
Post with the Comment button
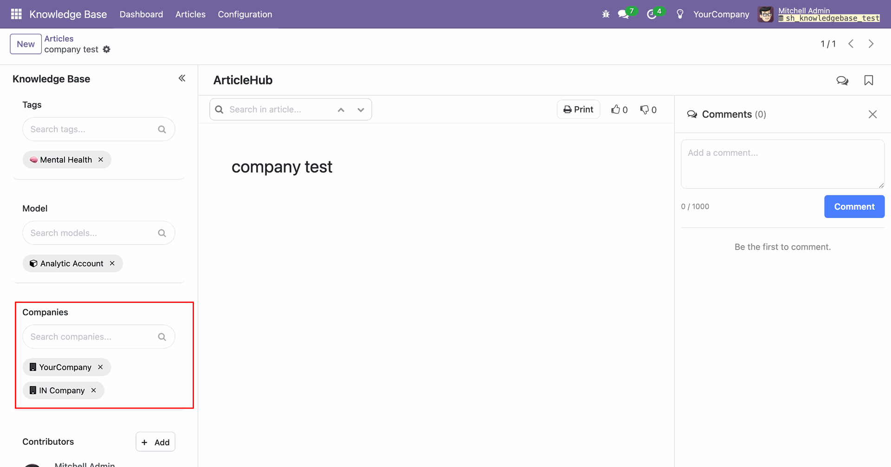coord(854,206)
